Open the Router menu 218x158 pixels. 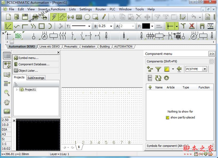(x=101, y=9)
